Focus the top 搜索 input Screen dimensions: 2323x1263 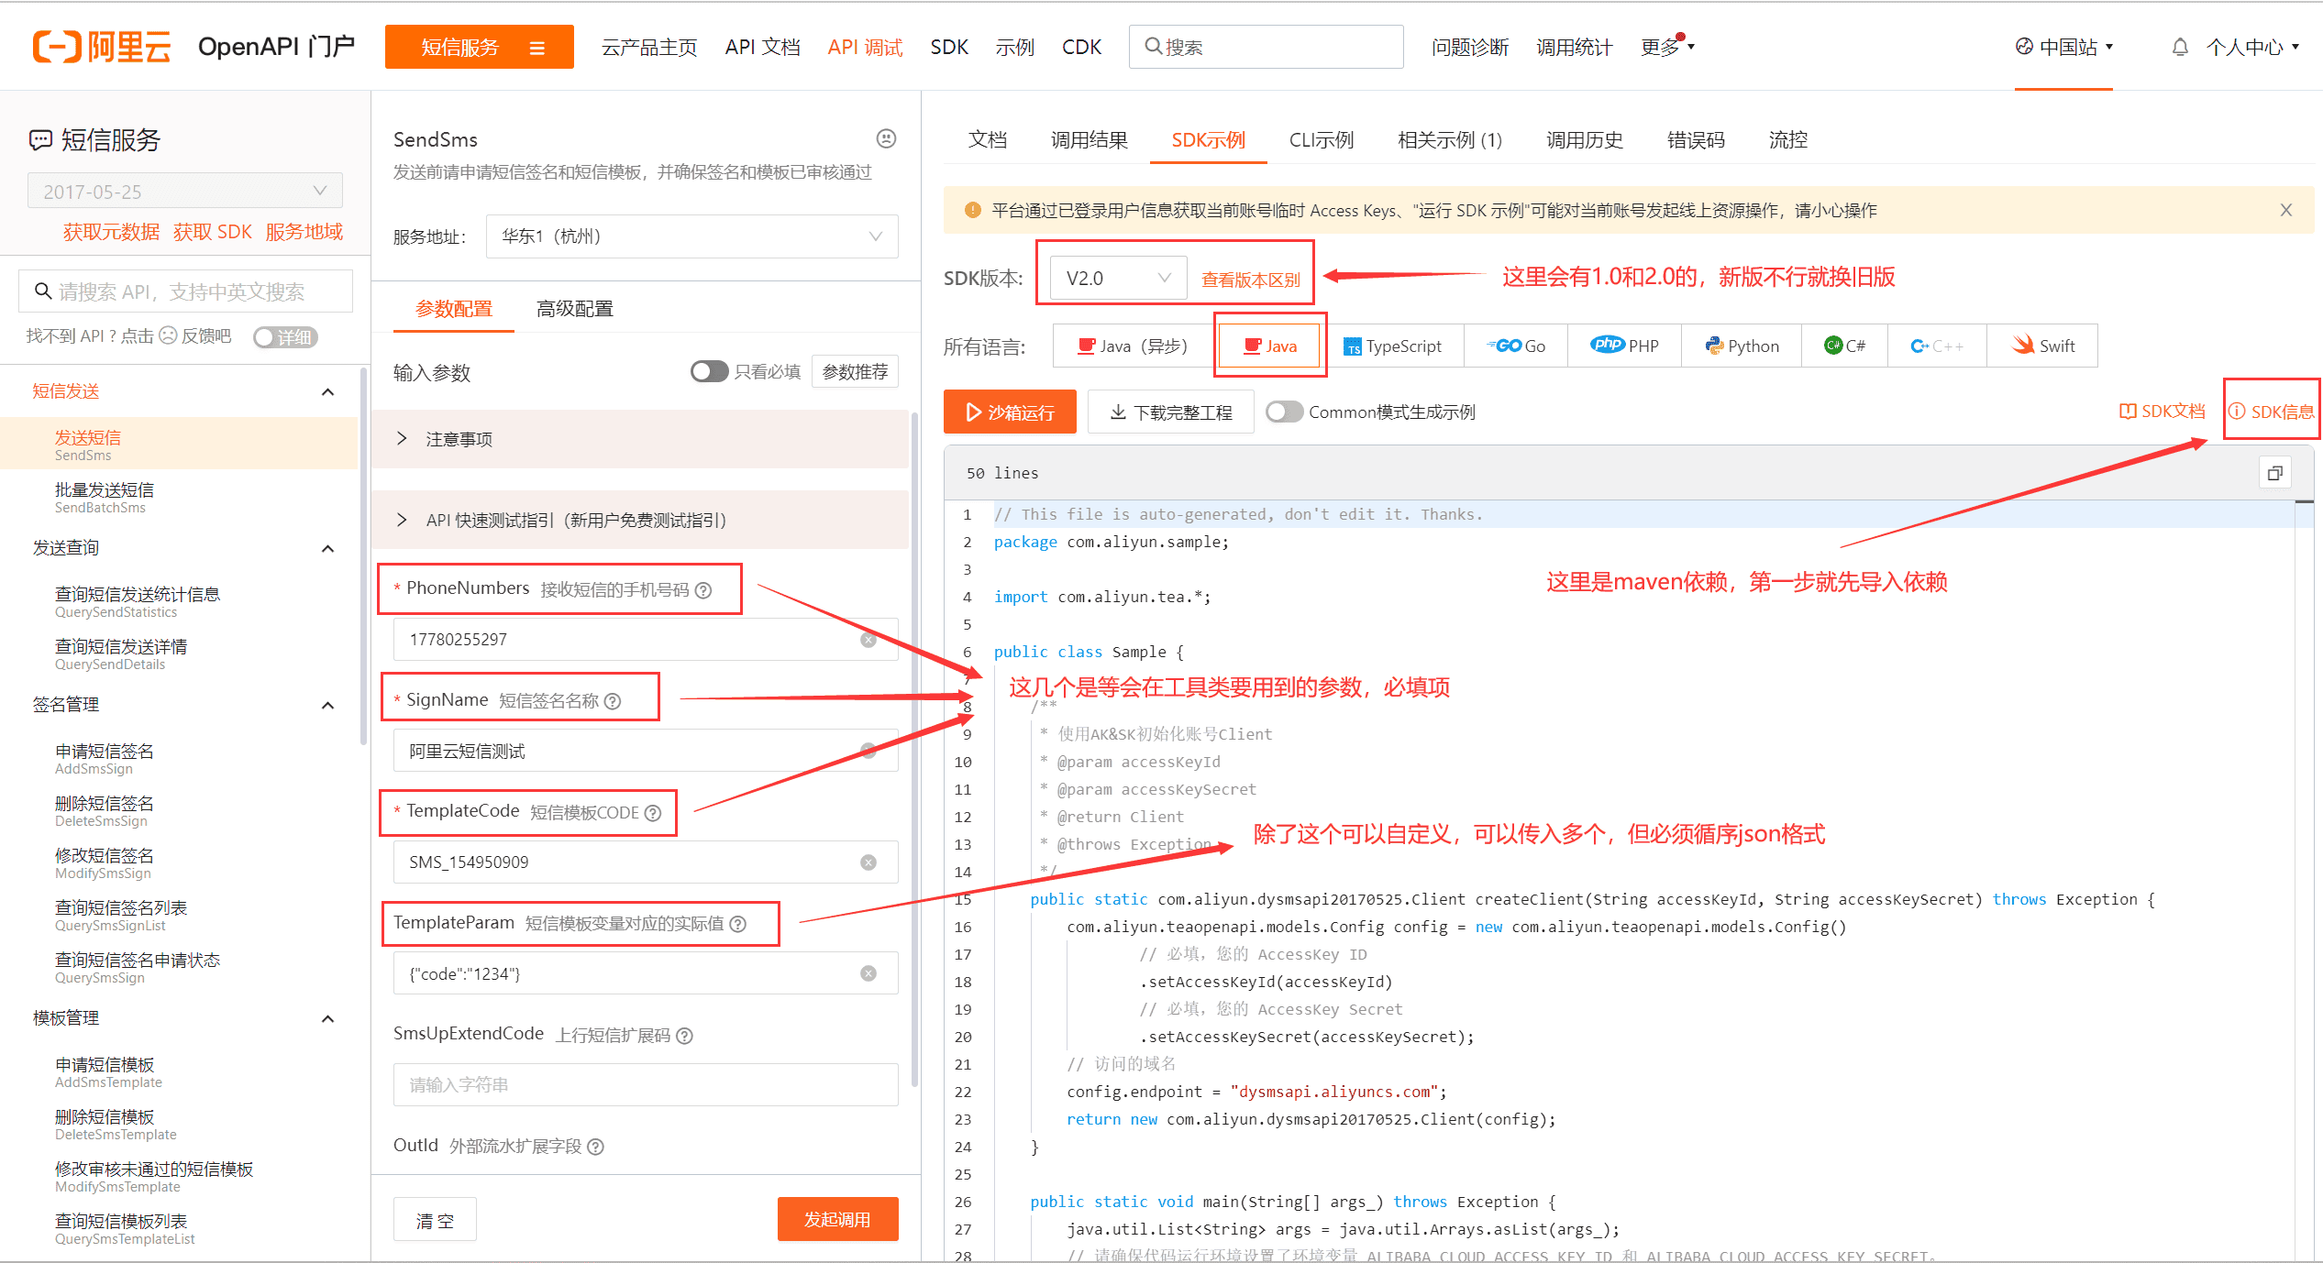click(1267, 47)
